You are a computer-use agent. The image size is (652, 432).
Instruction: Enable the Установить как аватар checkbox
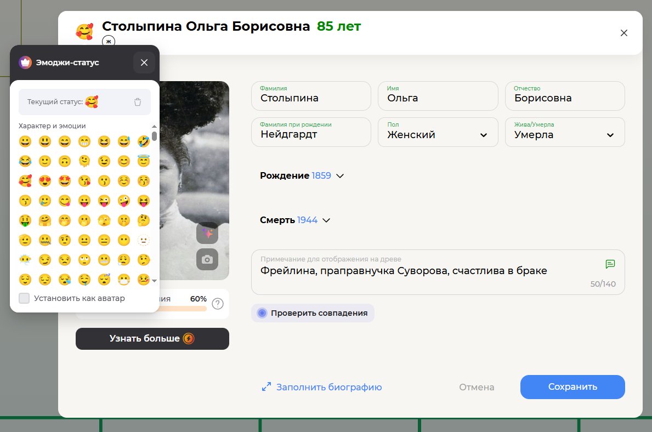click(x=24, y=298)
